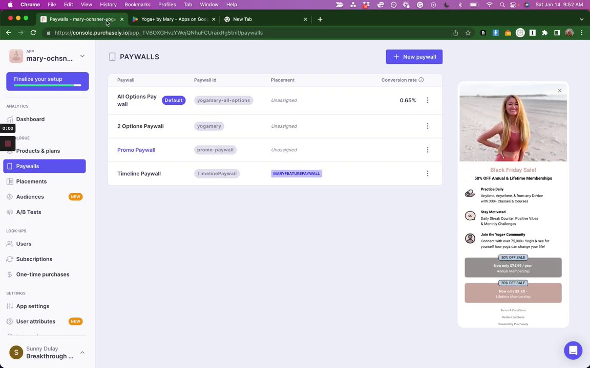Go to Audiences section

(x=30, y=197)
